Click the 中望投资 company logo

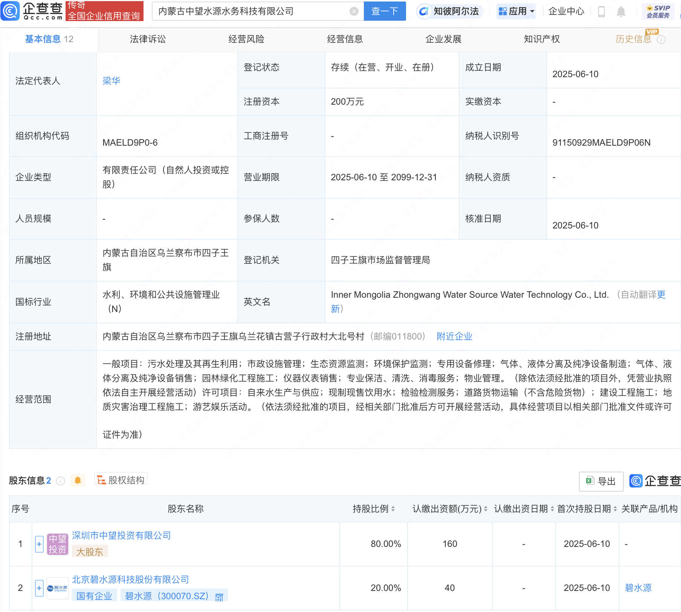tap(57, 544)
